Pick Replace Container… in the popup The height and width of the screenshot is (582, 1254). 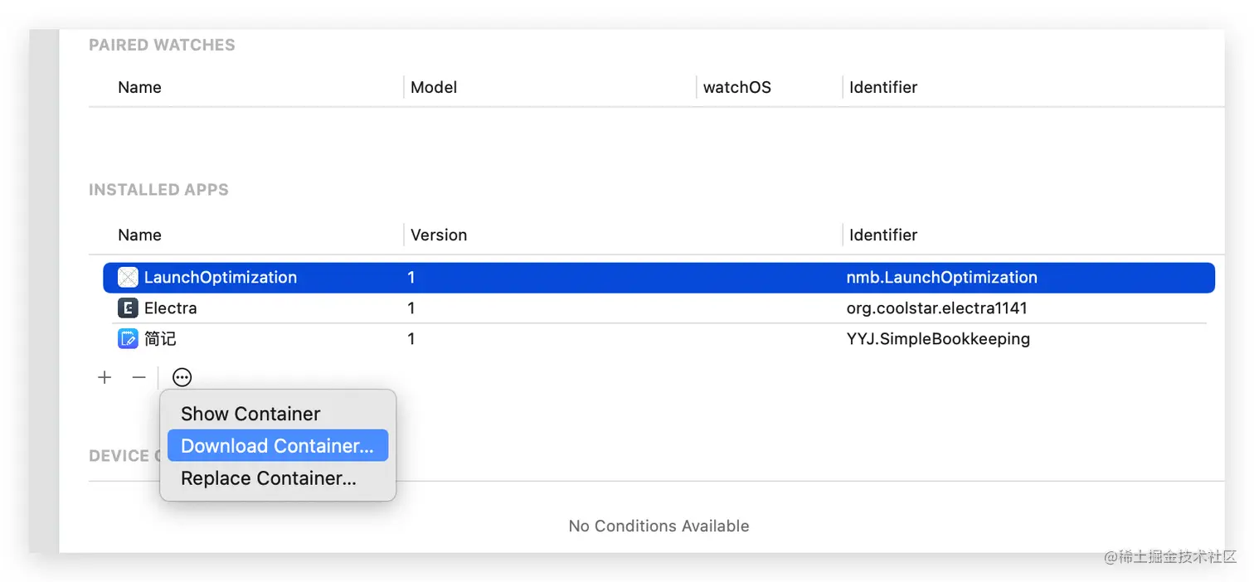[269, 478]
